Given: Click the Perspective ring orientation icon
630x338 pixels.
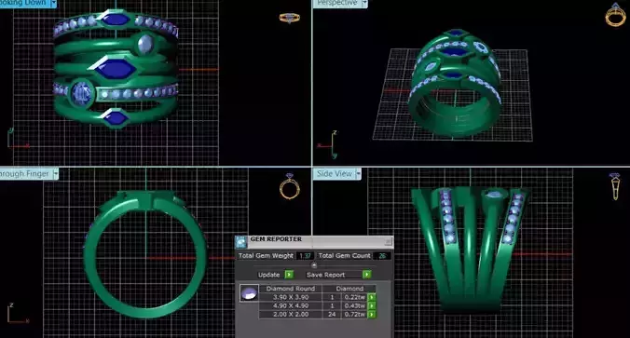Looking at the screenshot, I should point(615,15).
